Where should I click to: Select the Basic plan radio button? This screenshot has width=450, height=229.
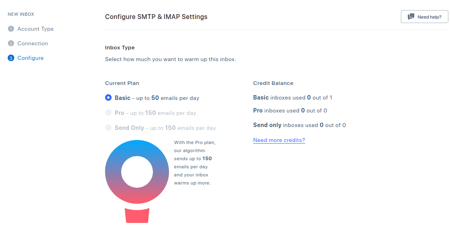click(x=108, y=98)
